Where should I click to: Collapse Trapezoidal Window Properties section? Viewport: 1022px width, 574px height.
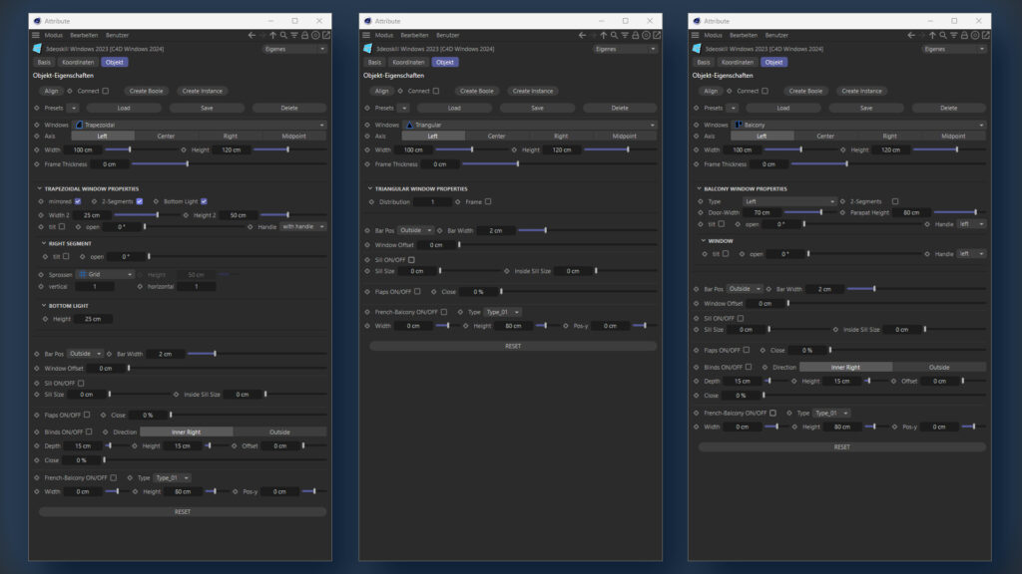(39, 188)
